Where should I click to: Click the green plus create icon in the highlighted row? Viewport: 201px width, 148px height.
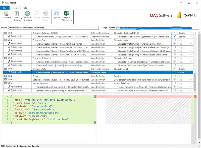(x=174, y=72)
